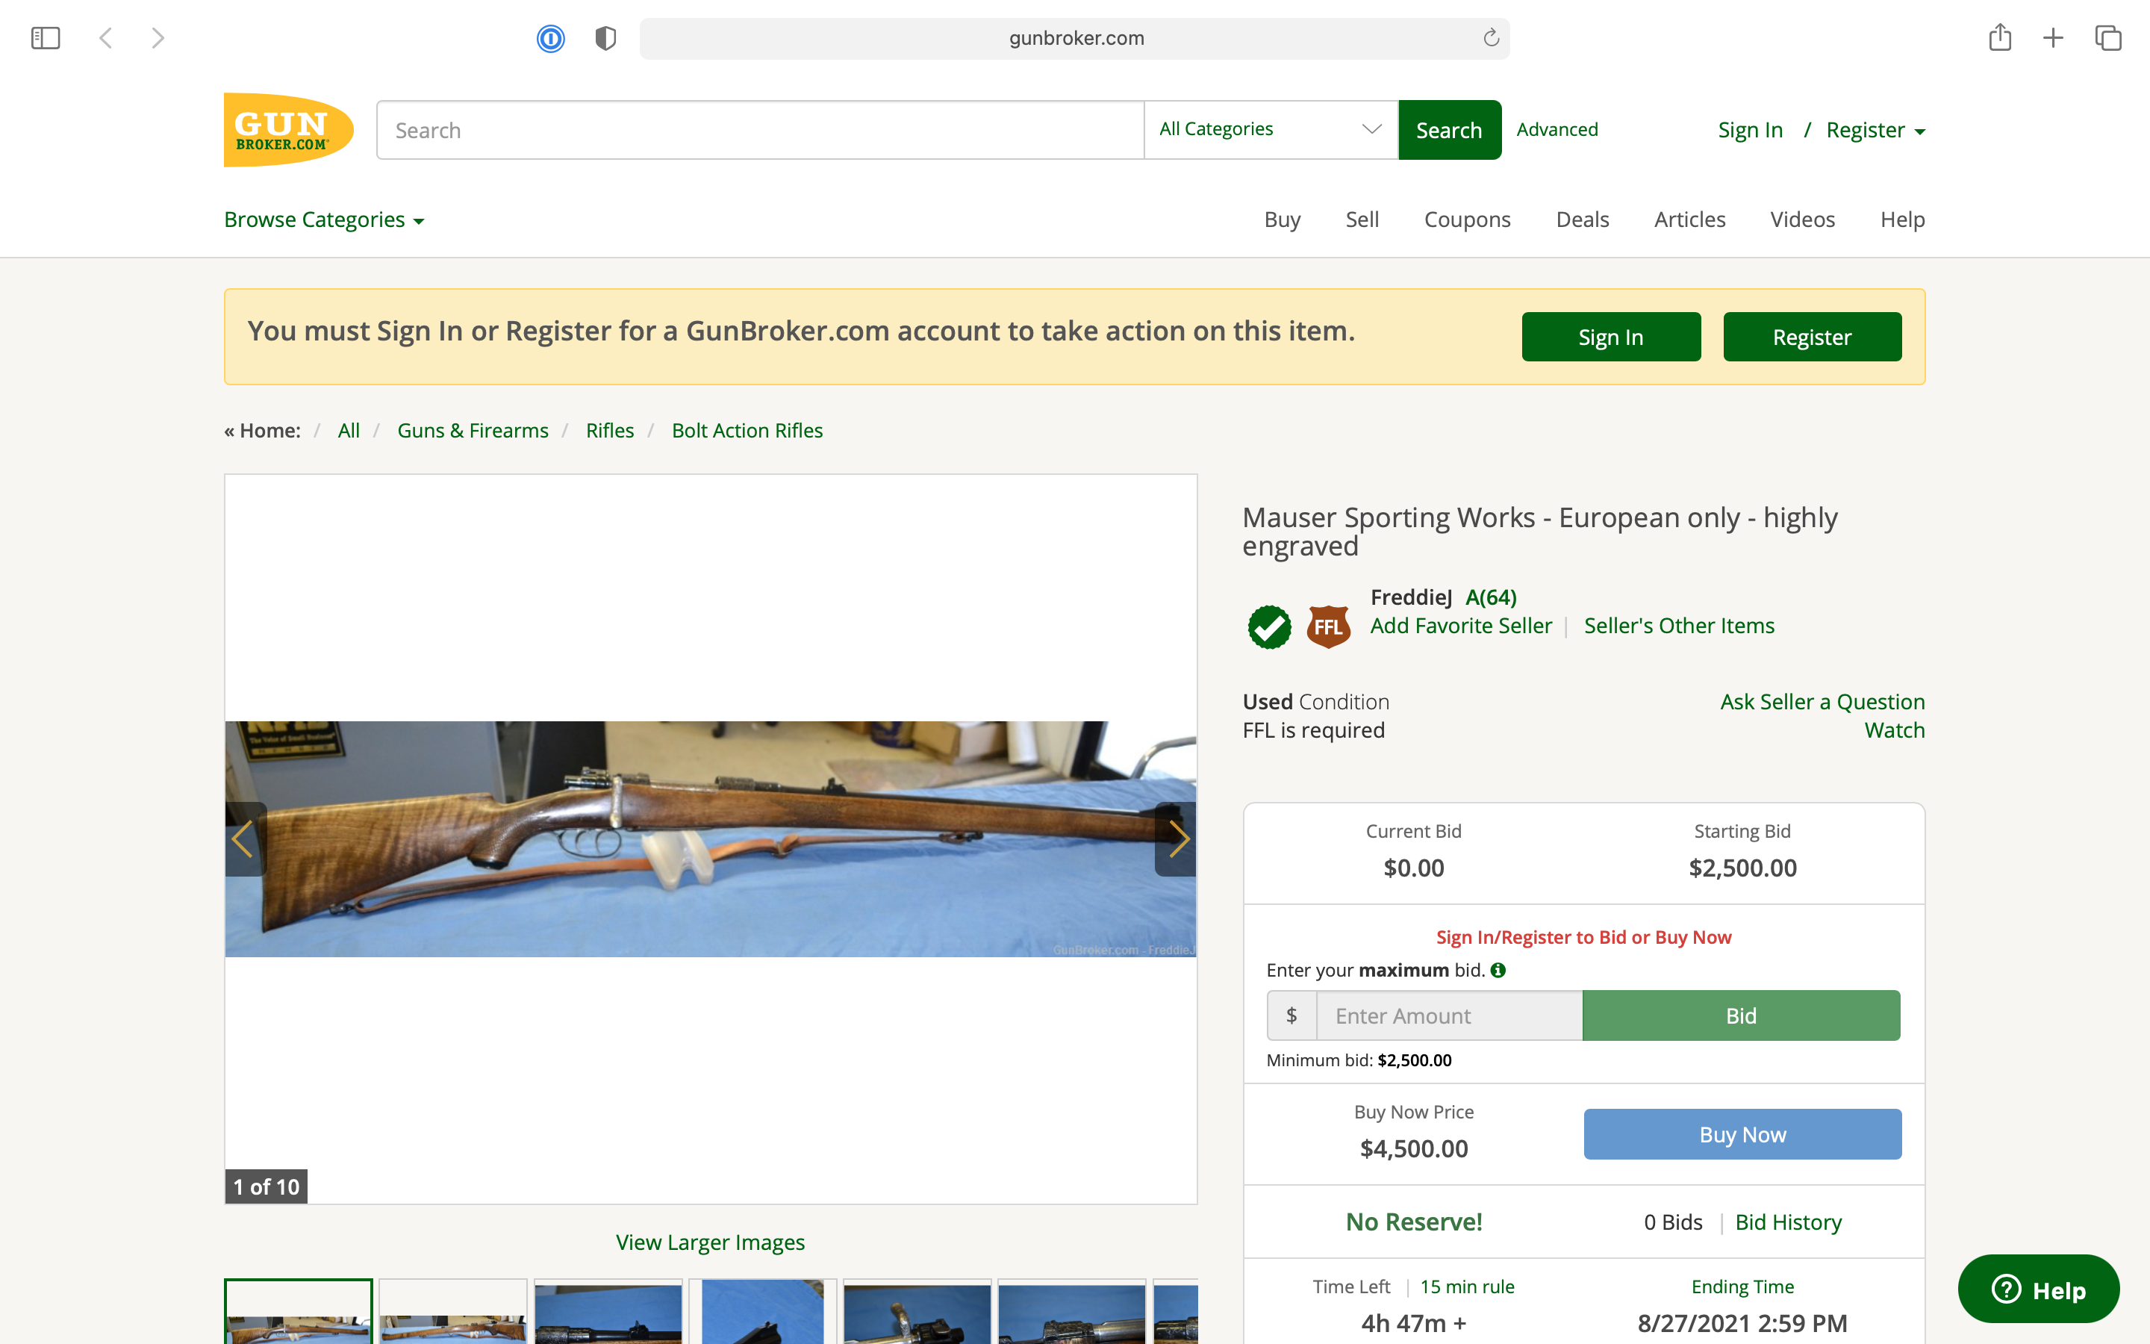This screenshot has height=1344, width=2150.
Task: Click seller name FreddieJ
Action: (x=1411, y=597)
